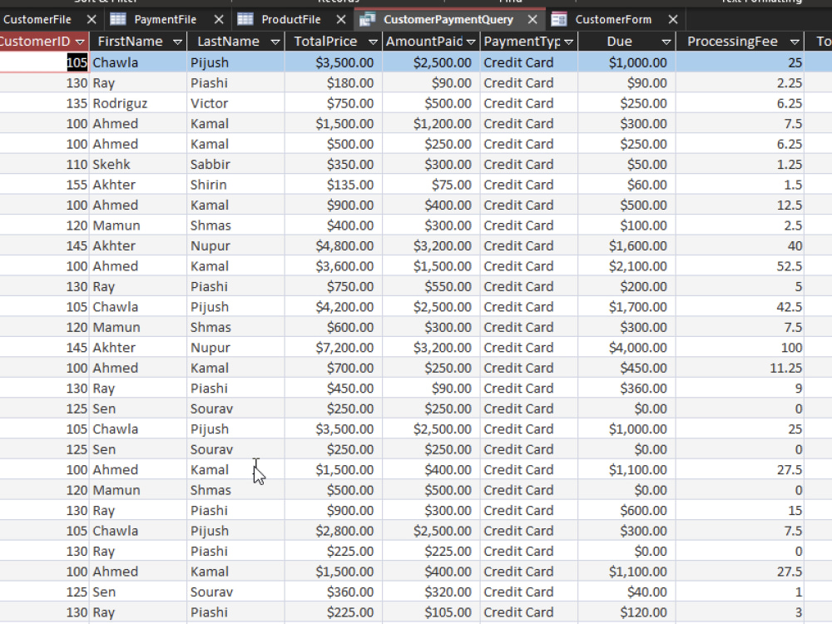Image resolution: width=832 pixels, height=624 pixels.
Task: Click the ProcessingFee cell 42.5
Action: coord(740,307)
